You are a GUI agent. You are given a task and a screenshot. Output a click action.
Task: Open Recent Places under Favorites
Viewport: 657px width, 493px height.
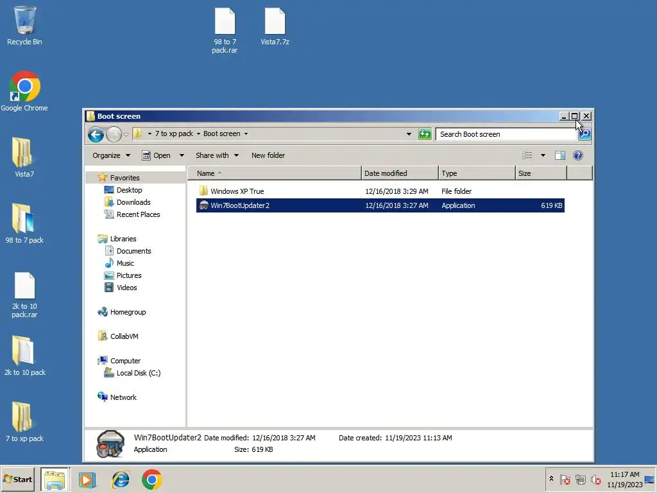[x=132, y=214]
